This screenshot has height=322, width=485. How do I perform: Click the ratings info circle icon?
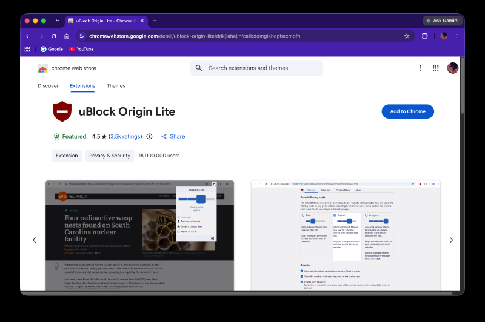click(x=149, y=136)
